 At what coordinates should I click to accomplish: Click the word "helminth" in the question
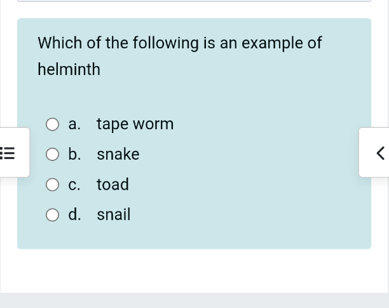coord(69,69)
